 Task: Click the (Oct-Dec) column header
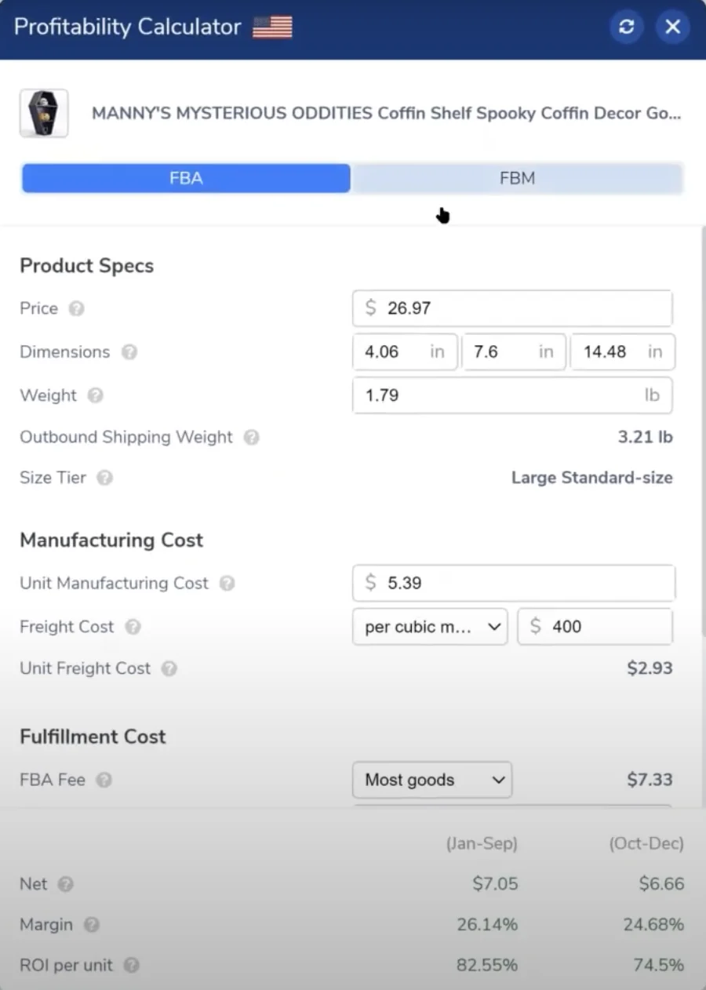coord(646,844)
